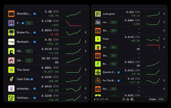Select the Broker Pu... collection avatar
The image size is (171, 108).
pos(11,32)
